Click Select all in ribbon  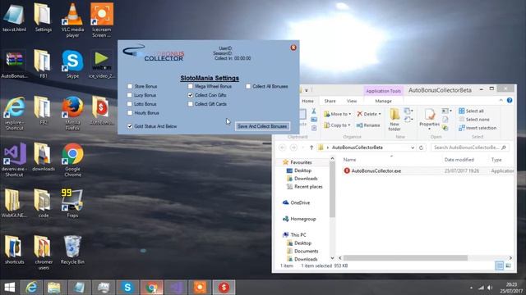click(471, 111)
